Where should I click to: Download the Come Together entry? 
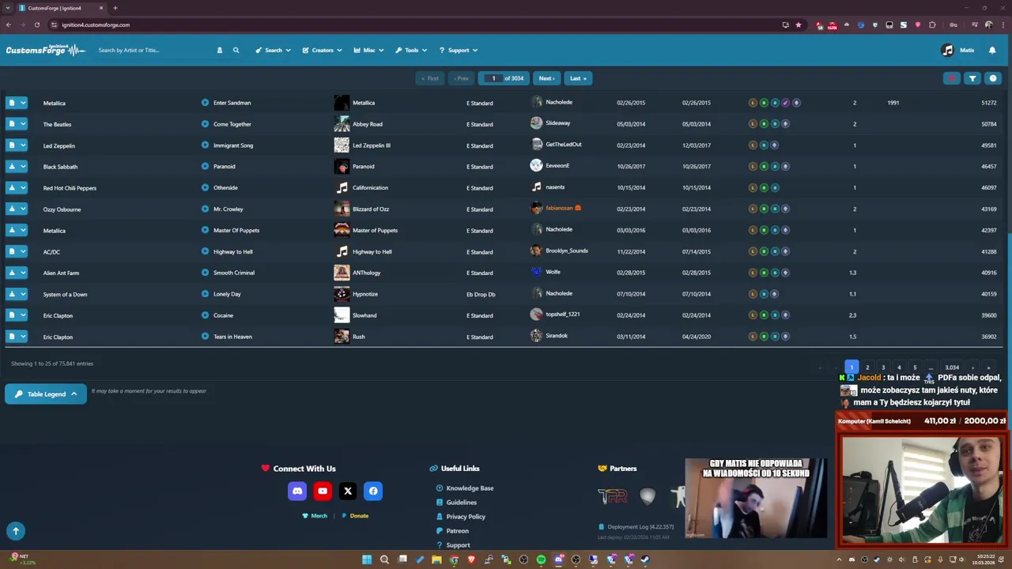[x=12, y=124]
